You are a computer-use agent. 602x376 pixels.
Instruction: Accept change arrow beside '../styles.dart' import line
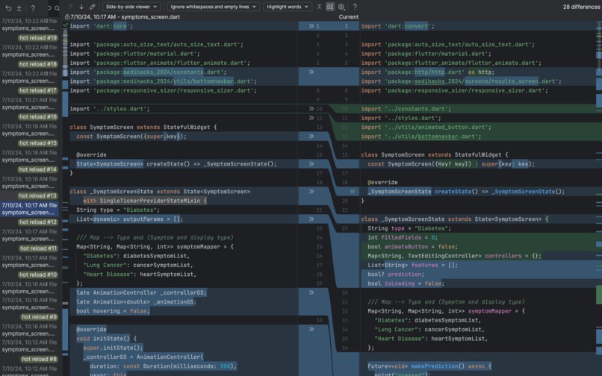(311, 109)
